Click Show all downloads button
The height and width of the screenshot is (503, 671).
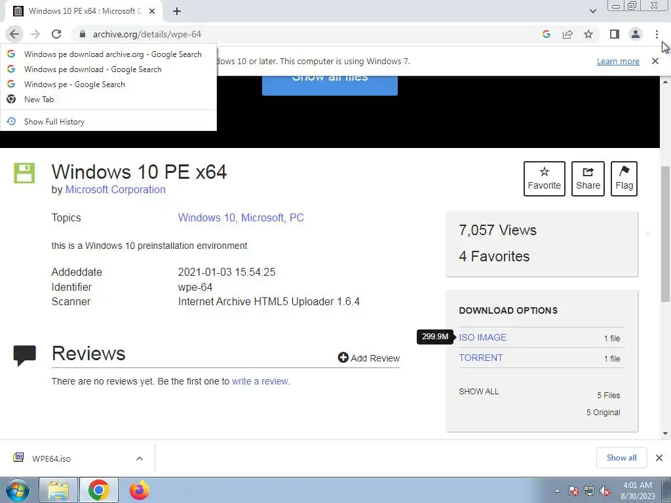pyautogui.click(x=621, y=458)
